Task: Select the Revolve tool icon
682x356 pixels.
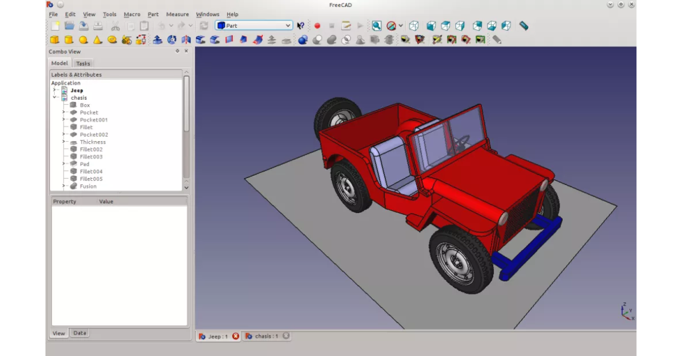Action: pyautogui.click(x=172, y=40)
